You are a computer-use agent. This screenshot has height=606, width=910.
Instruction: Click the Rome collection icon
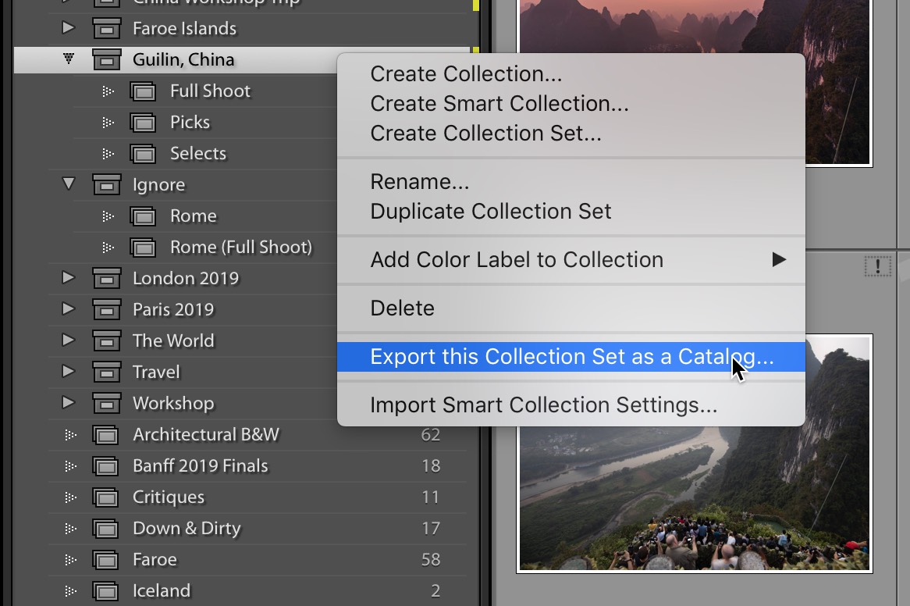[x=144, y=216]
